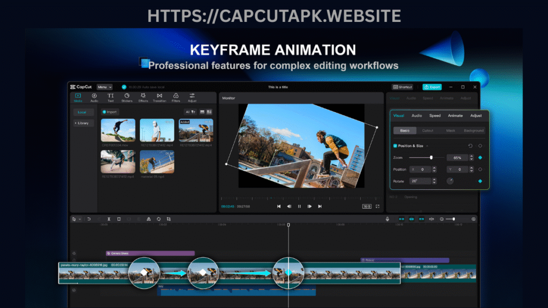The height and width of the screenshot is (308, 548).
Task: Toggle the third cyan magnet button in timeline
Action: pyautogui.click(x=422, y=219)
